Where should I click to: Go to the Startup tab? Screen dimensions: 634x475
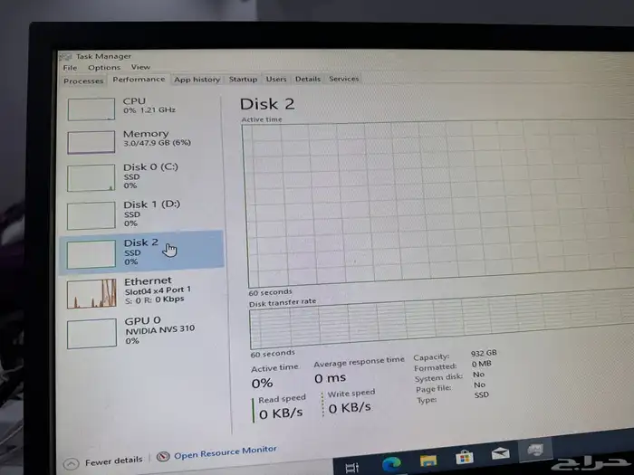[243, 79]
